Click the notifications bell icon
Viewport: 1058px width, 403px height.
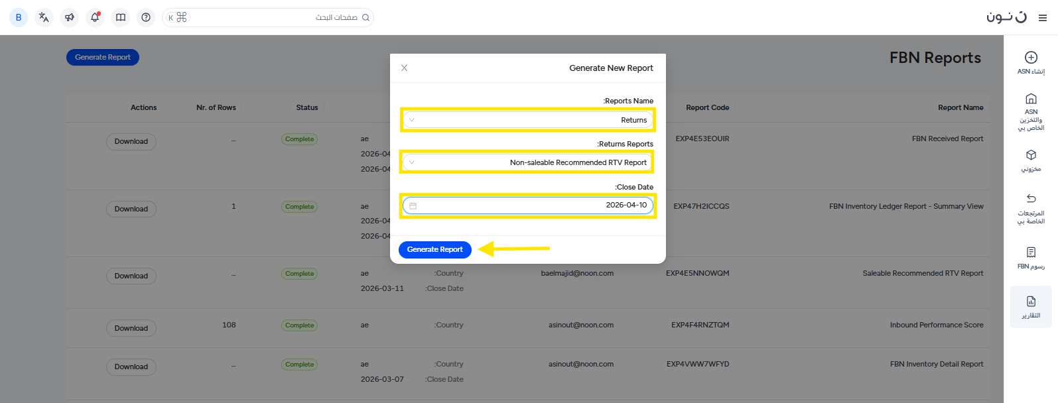click(x=95, y=17)
